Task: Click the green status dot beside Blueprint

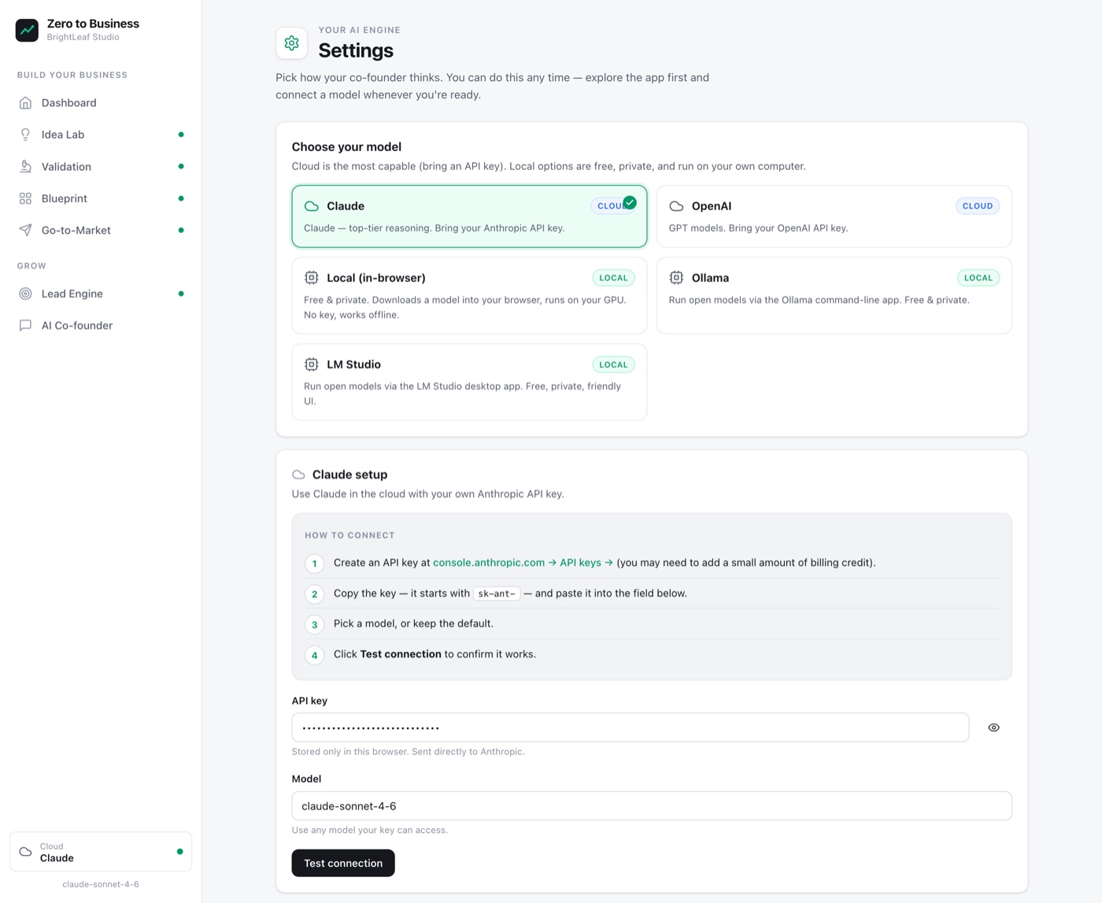Action: pyautogui.click(x=181, y=198)
